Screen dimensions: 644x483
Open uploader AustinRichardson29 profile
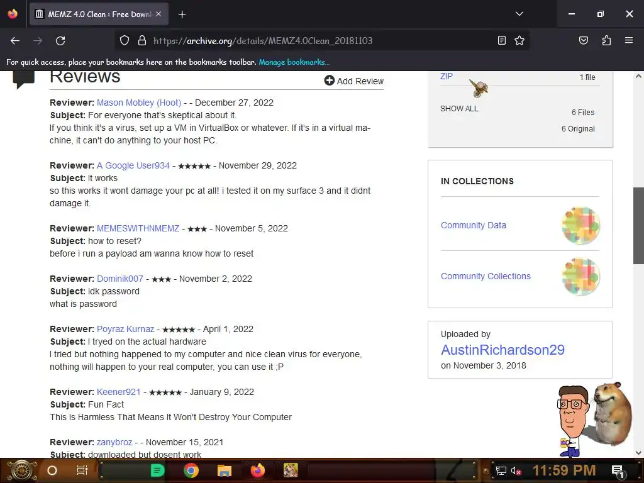502,350
